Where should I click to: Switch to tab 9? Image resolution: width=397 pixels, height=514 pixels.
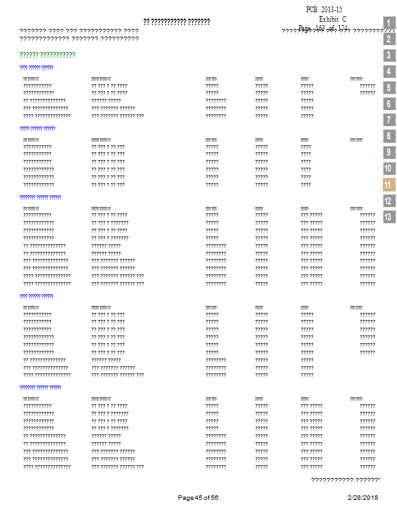tap(389, 152)
